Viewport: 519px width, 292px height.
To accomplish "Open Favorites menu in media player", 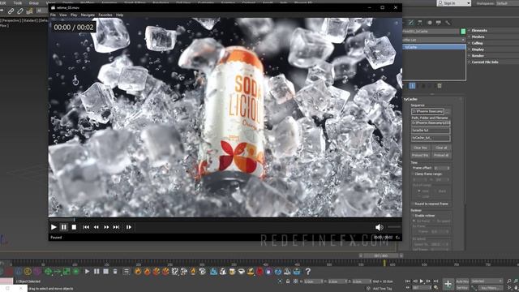I will (105, 15).
